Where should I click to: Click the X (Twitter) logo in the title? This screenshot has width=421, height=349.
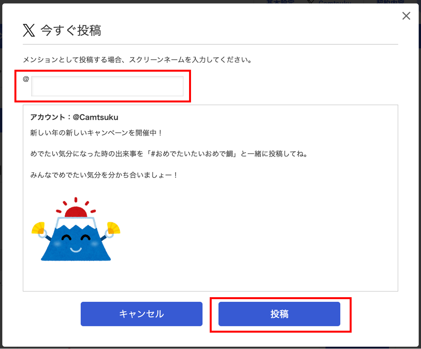coord(29,30)
